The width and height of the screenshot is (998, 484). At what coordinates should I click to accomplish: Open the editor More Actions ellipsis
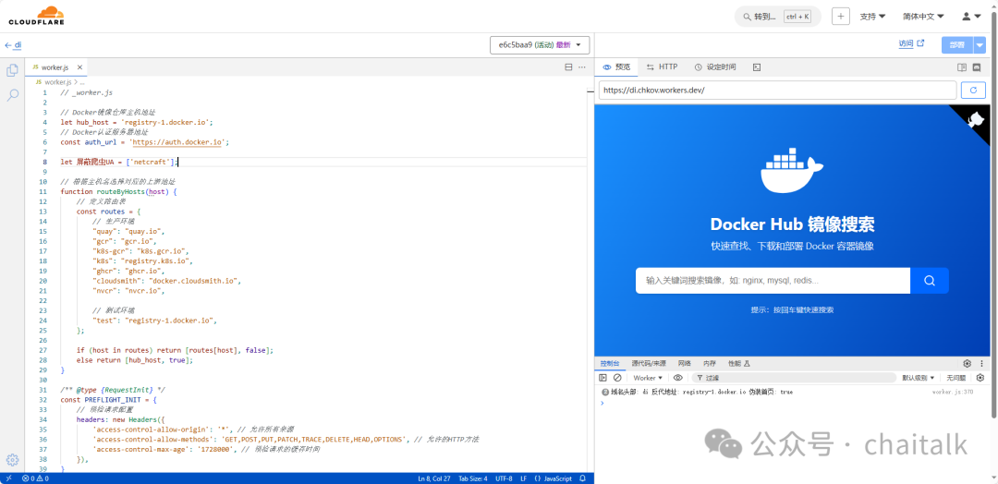click(582, 67)
